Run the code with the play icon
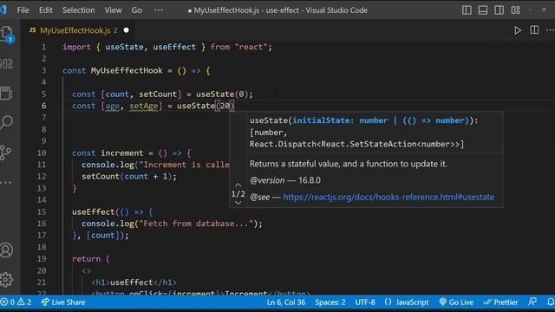 [x=518, y=30]
